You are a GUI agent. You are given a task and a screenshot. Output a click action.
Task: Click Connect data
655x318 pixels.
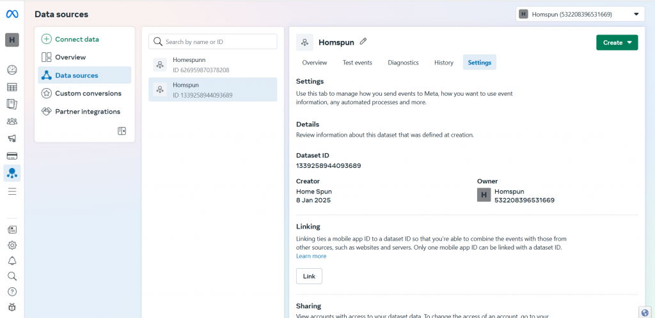coord(70,39)
